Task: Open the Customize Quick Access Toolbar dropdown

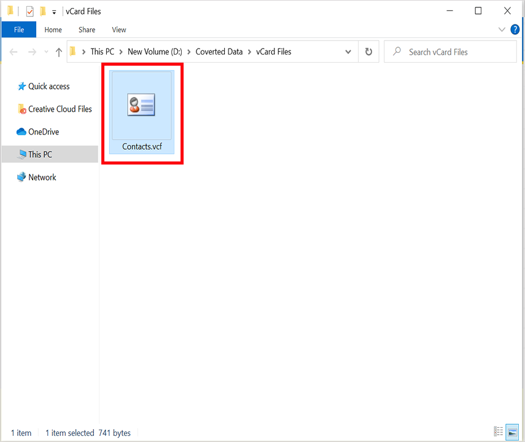Action: pos(54,12)
